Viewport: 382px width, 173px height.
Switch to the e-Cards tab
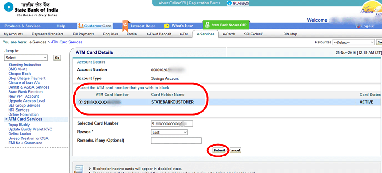pyautogui.click(x=229, y=34)
